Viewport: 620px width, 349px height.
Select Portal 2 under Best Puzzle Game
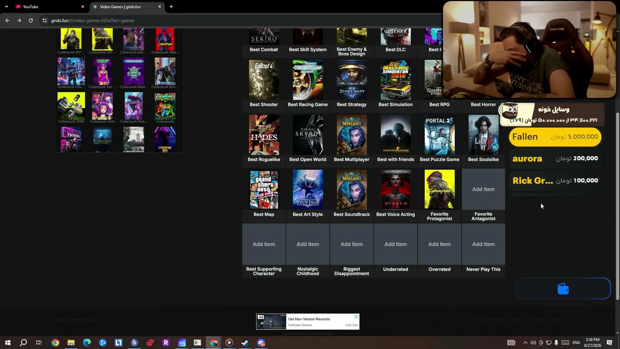[439, 135]
